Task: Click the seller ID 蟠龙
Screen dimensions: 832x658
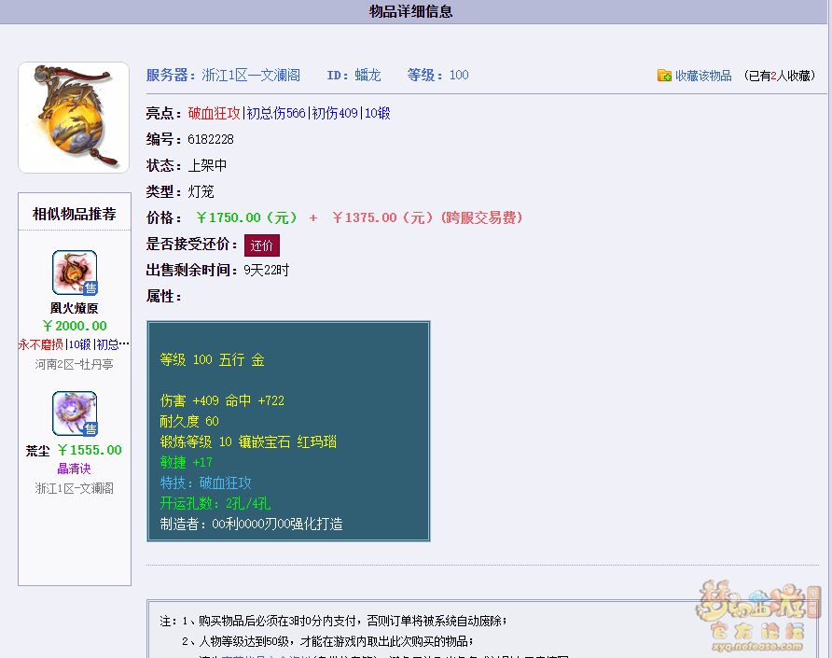Action: pos(367,76)
